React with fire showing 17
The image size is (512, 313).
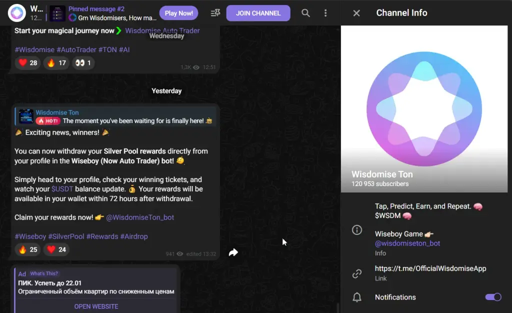pyautogui.click(x=56, y=62)
